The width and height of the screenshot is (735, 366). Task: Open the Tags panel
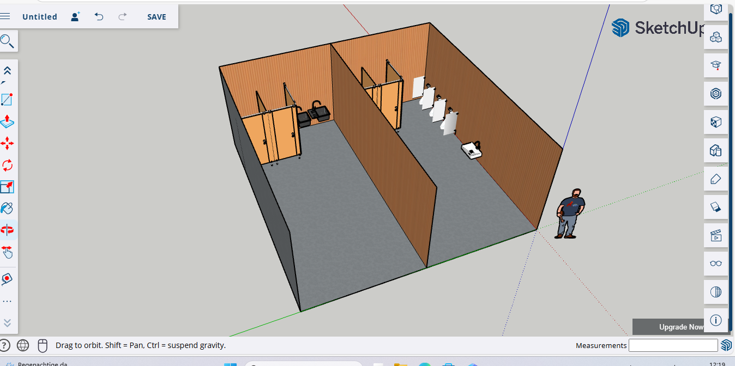(716, 179)
